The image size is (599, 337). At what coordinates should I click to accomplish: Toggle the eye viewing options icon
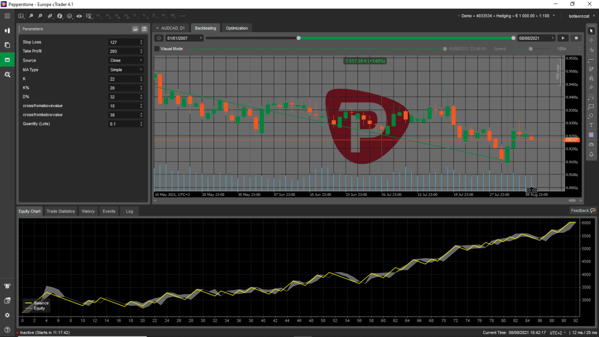(x=79, y=16)
